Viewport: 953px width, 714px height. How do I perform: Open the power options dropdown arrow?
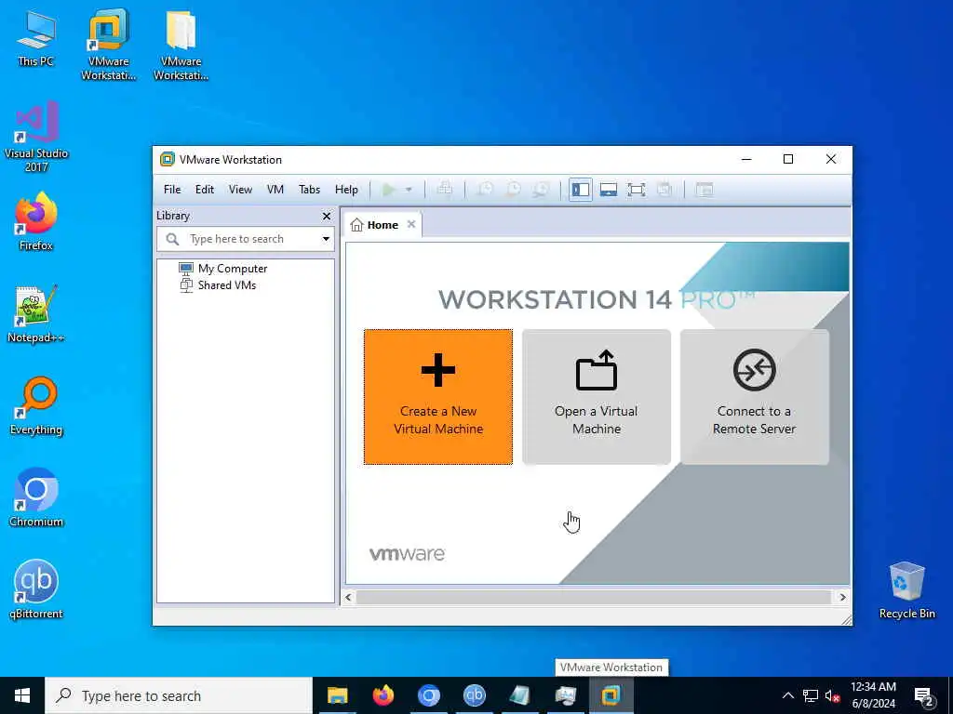(409, 190)
